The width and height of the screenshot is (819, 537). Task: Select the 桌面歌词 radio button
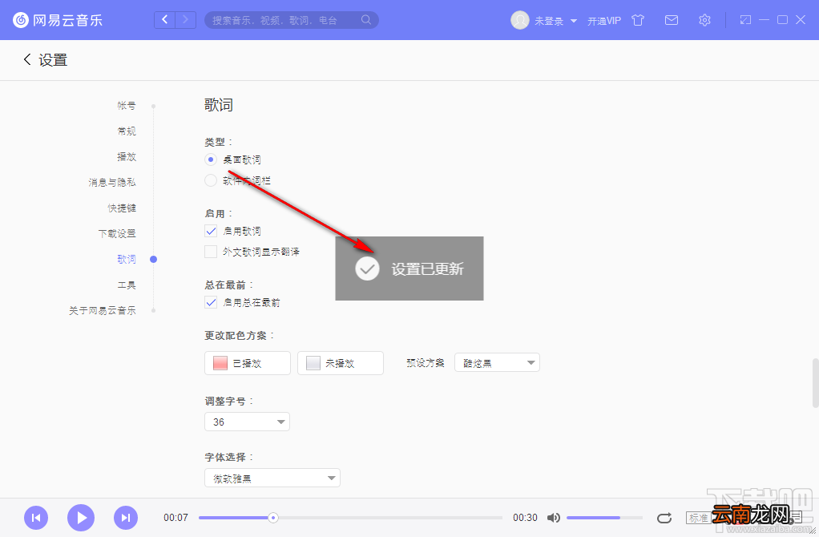point(211,159)
